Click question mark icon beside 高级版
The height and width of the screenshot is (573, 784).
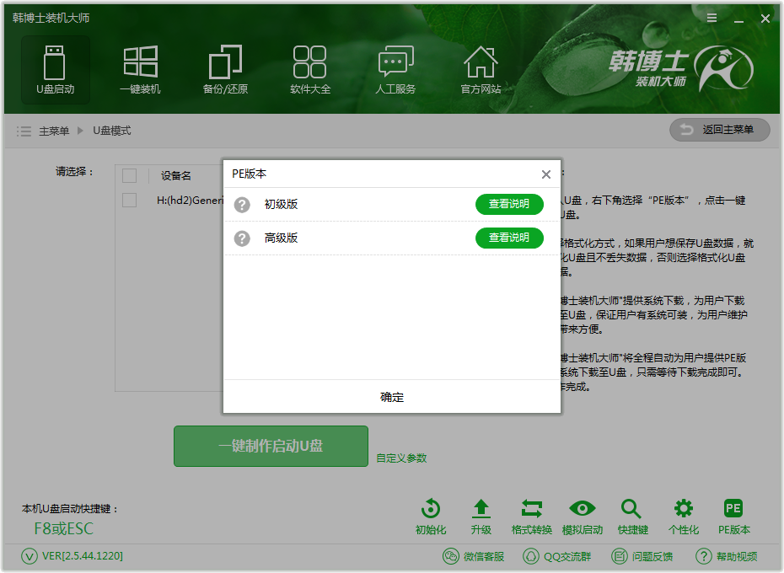tap(242, 238)
